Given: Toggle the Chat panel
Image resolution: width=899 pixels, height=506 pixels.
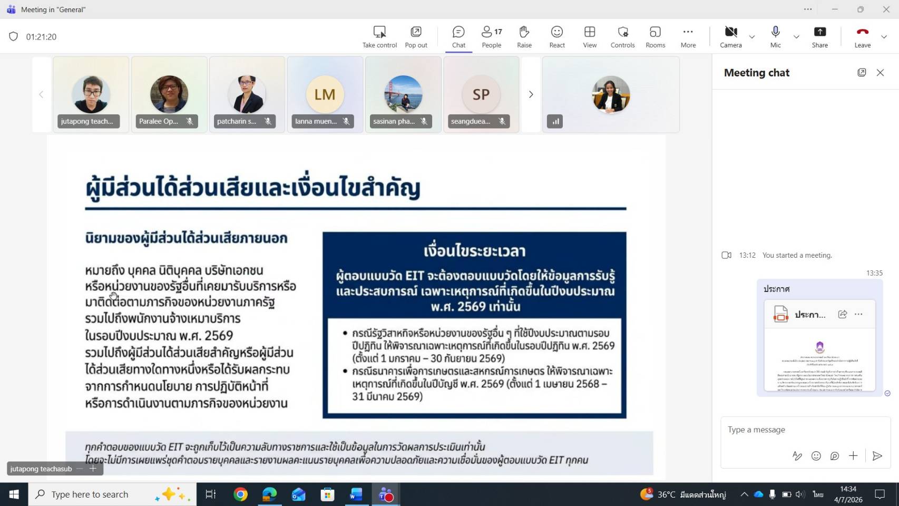Looking at the screenshot, I should (458, 37).
